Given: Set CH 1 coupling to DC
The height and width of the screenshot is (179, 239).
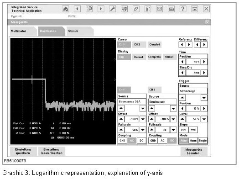Looking at the screenshot, I should [141, 141].
